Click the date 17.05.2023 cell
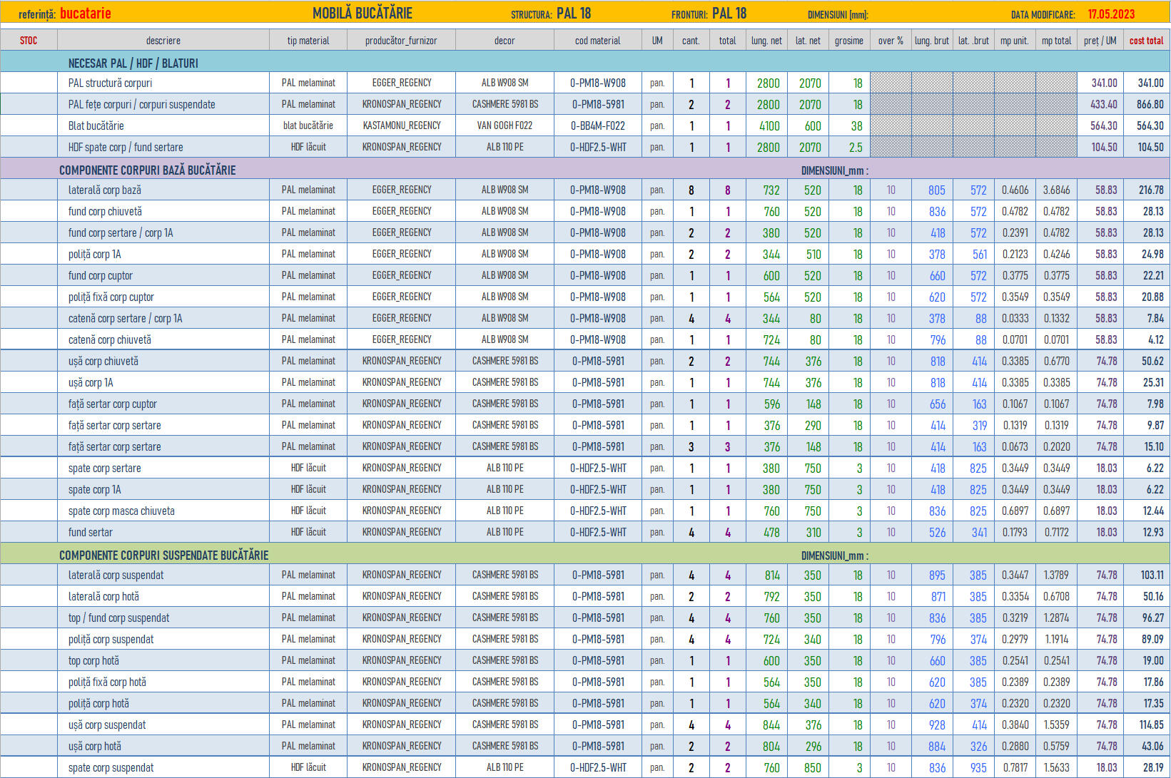The height and width of the screenshot is (778, 1171). point(1111,14)
